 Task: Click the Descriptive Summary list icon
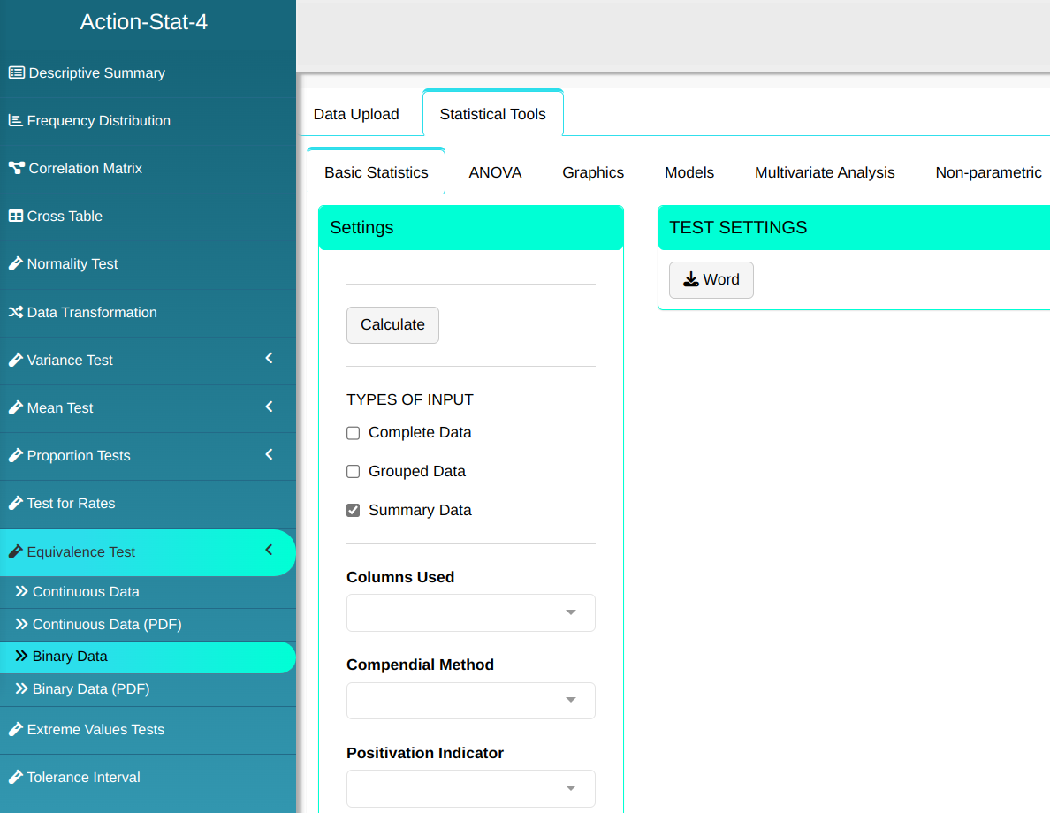(x=16, y=73)
